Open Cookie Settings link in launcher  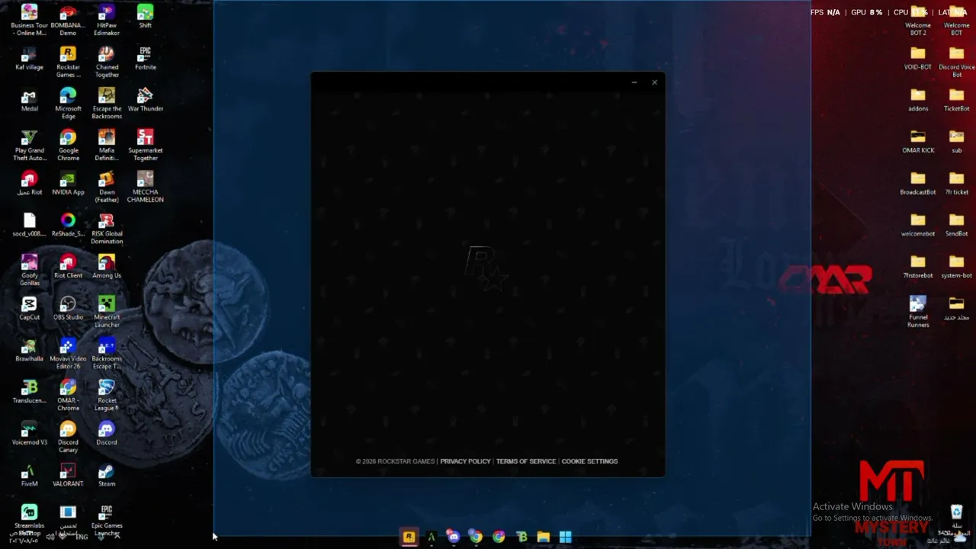[x=589, y=461]
